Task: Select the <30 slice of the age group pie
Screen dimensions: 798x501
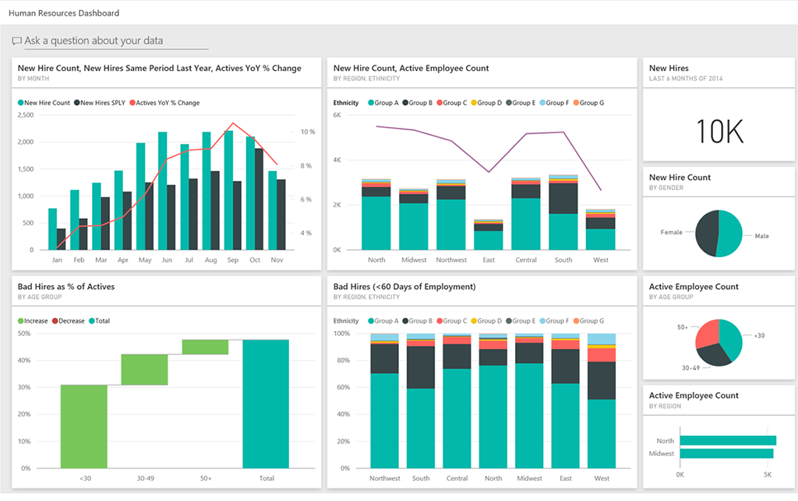Action: [731, 337]
